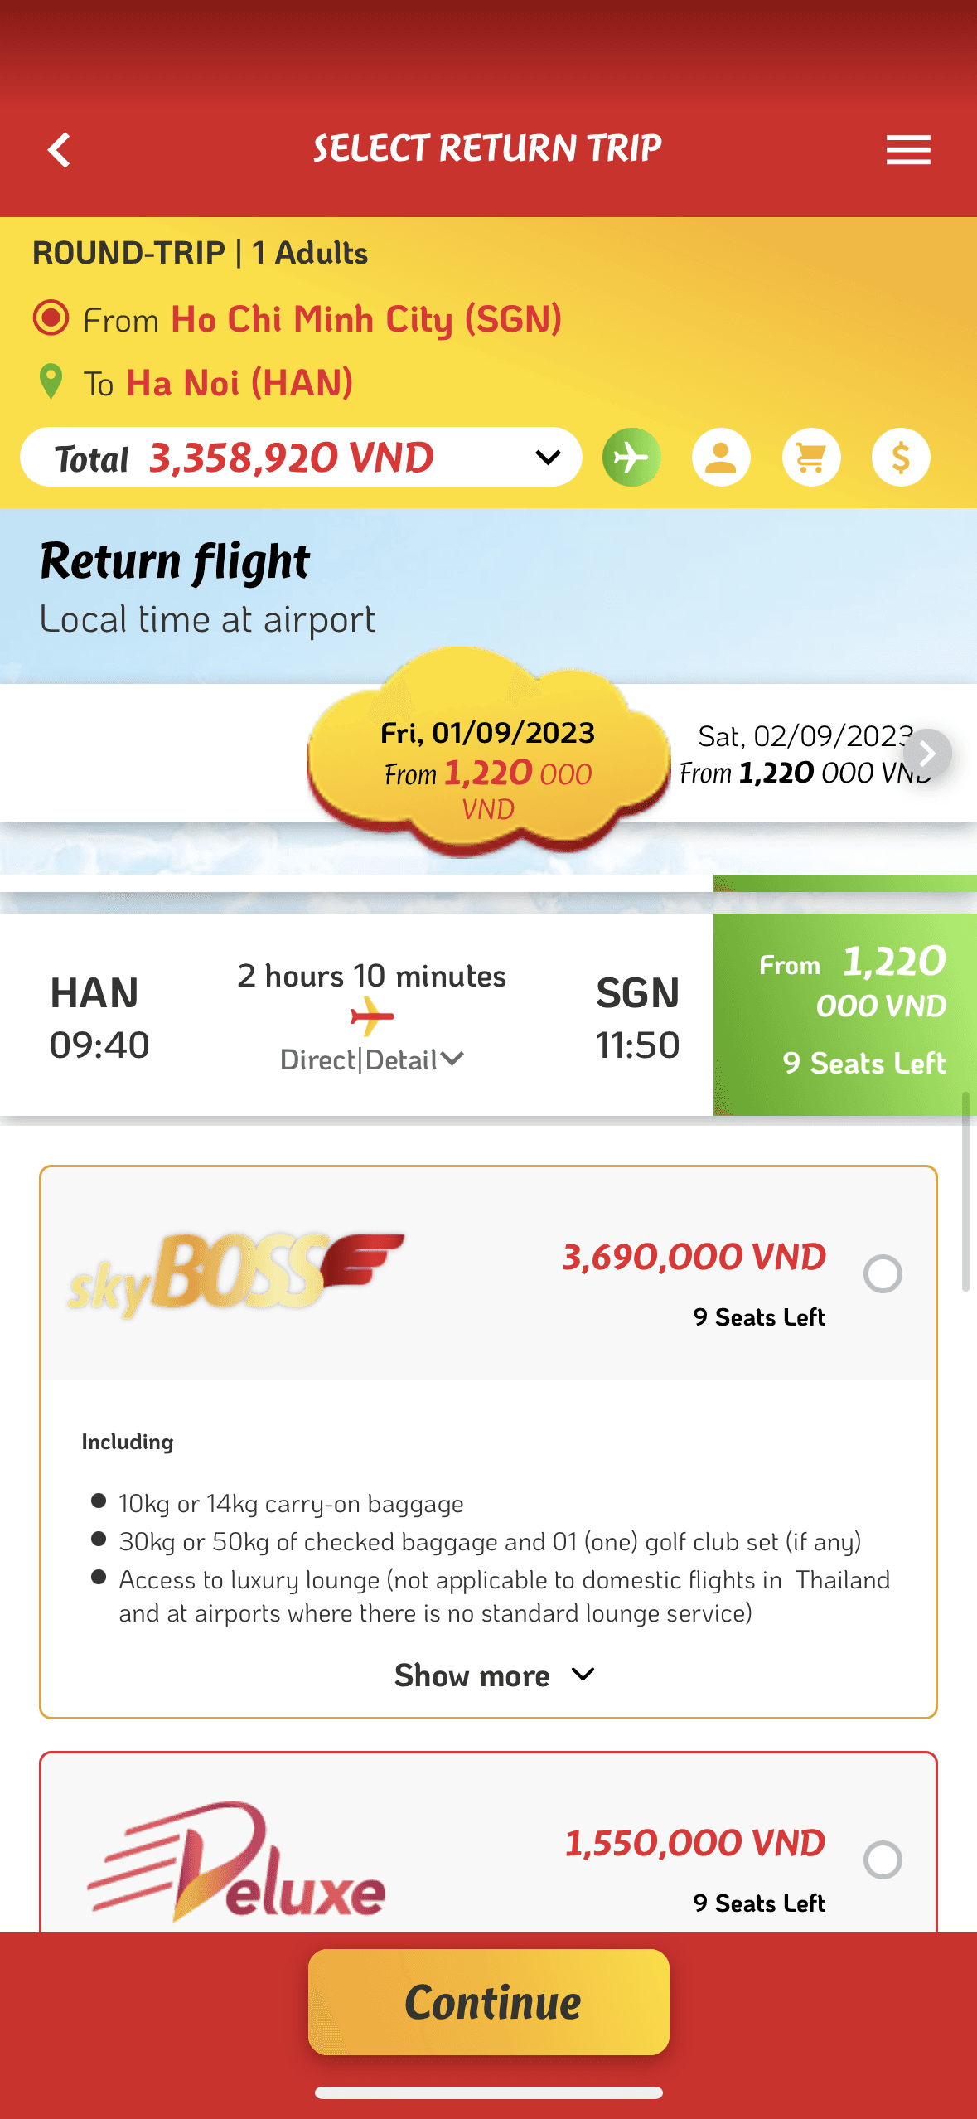Screen dimensions: 977x2119
Task: Tap the back arrow icon
Action: [x=59, y=150]
